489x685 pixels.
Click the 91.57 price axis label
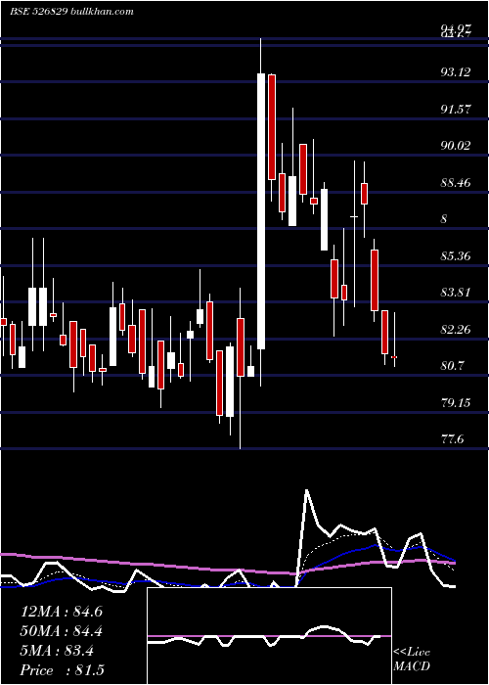tap(456, 109)
